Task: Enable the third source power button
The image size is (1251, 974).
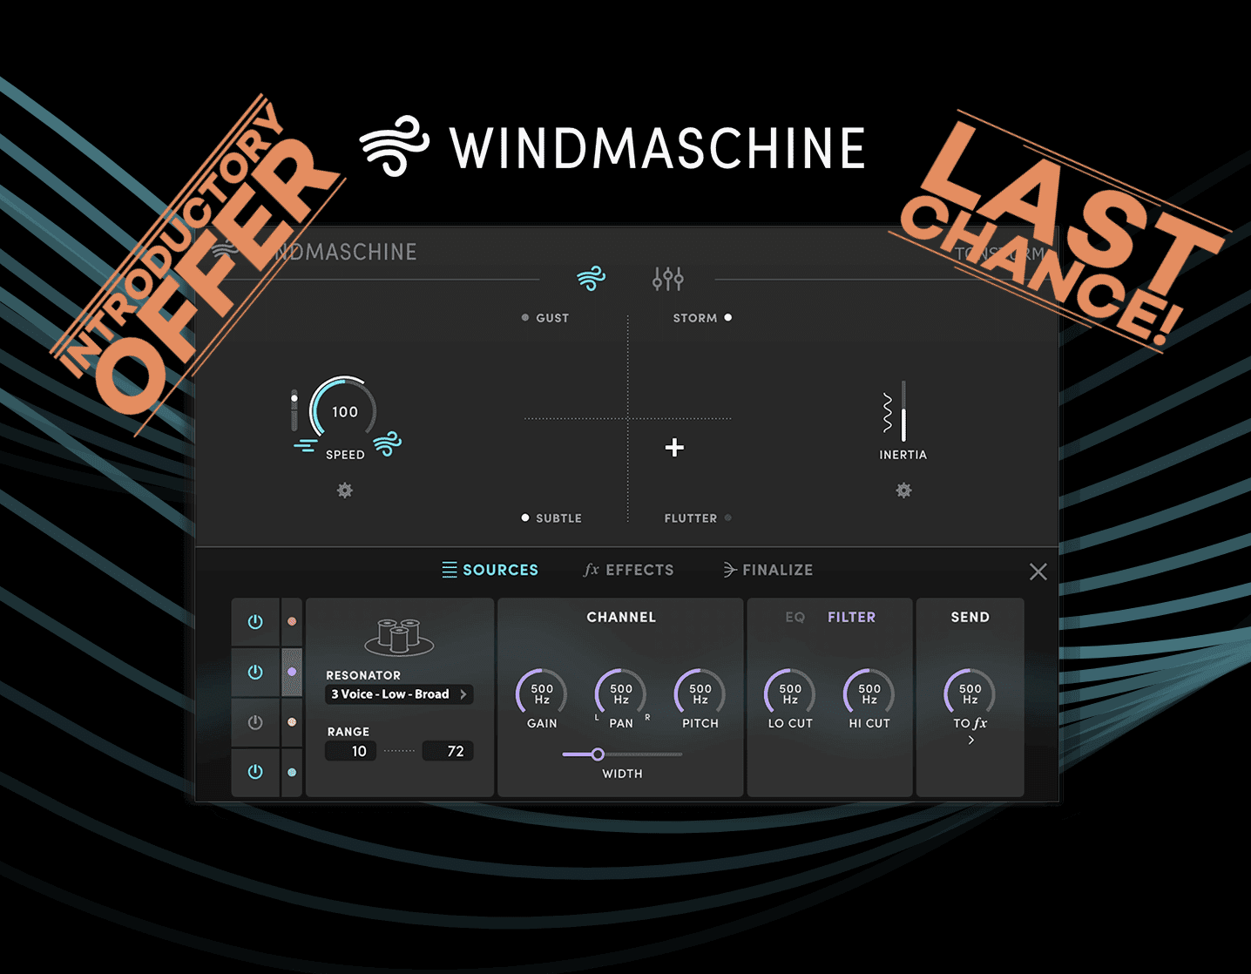Action: tap(255, 722)
